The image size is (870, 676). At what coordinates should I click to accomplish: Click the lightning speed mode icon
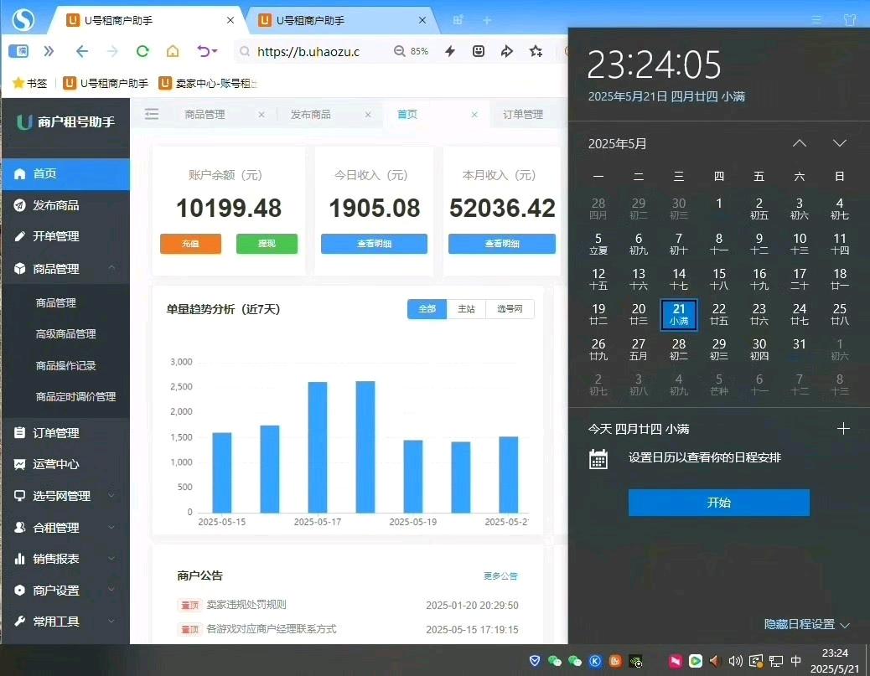coord(450,51)
